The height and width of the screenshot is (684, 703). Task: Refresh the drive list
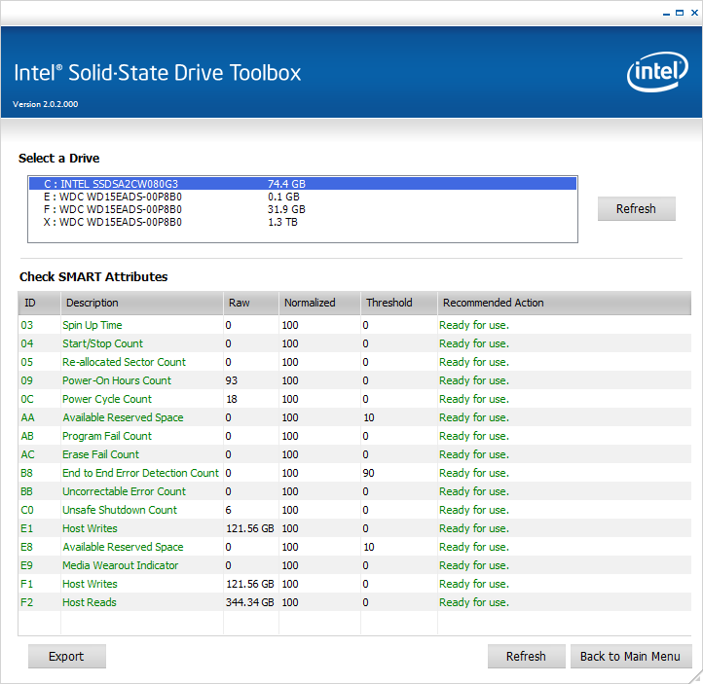[636, 209]
